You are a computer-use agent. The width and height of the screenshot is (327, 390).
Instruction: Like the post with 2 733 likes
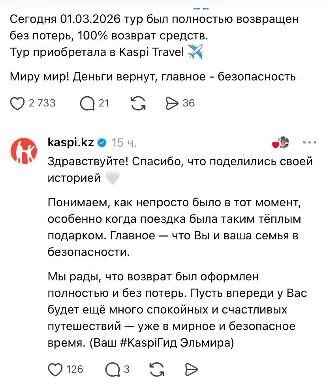click(x=17, y=103)
